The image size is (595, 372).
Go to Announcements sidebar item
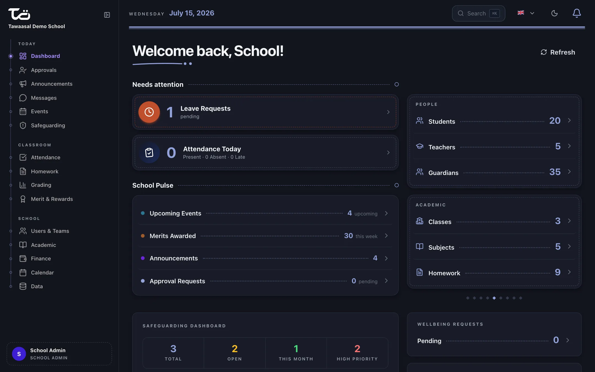click(46, 84)
